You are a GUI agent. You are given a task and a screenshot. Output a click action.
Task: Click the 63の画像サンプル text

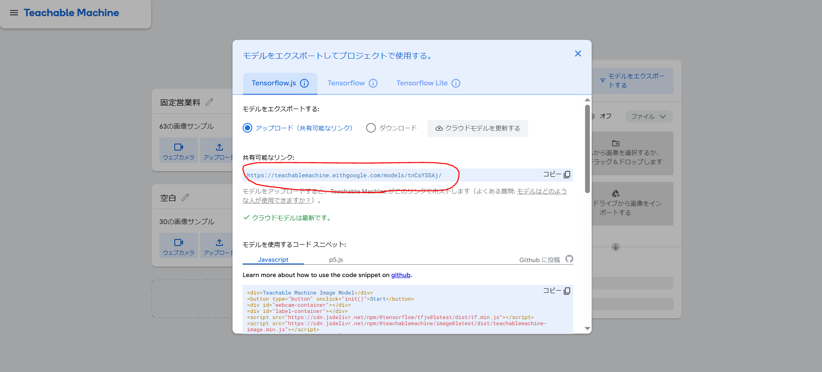[x=187, y=126]
